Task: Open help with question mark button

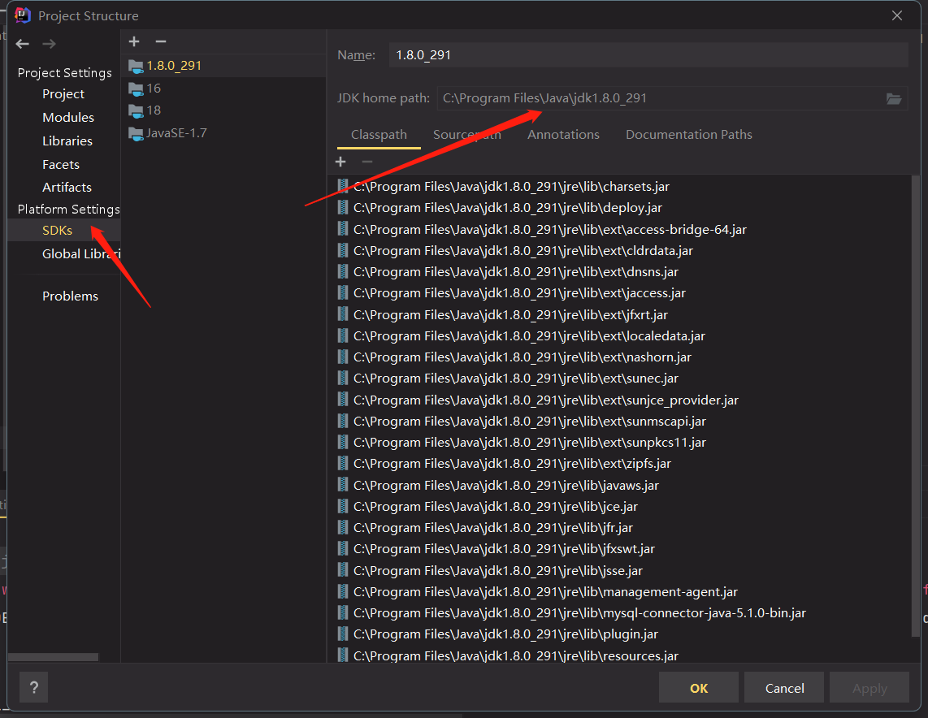Action: [x=34, y=687]
